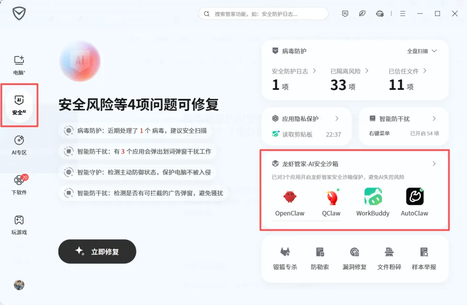Switch to the 电脑 sidebar tab
467x305 pixels.
[19, 65]
